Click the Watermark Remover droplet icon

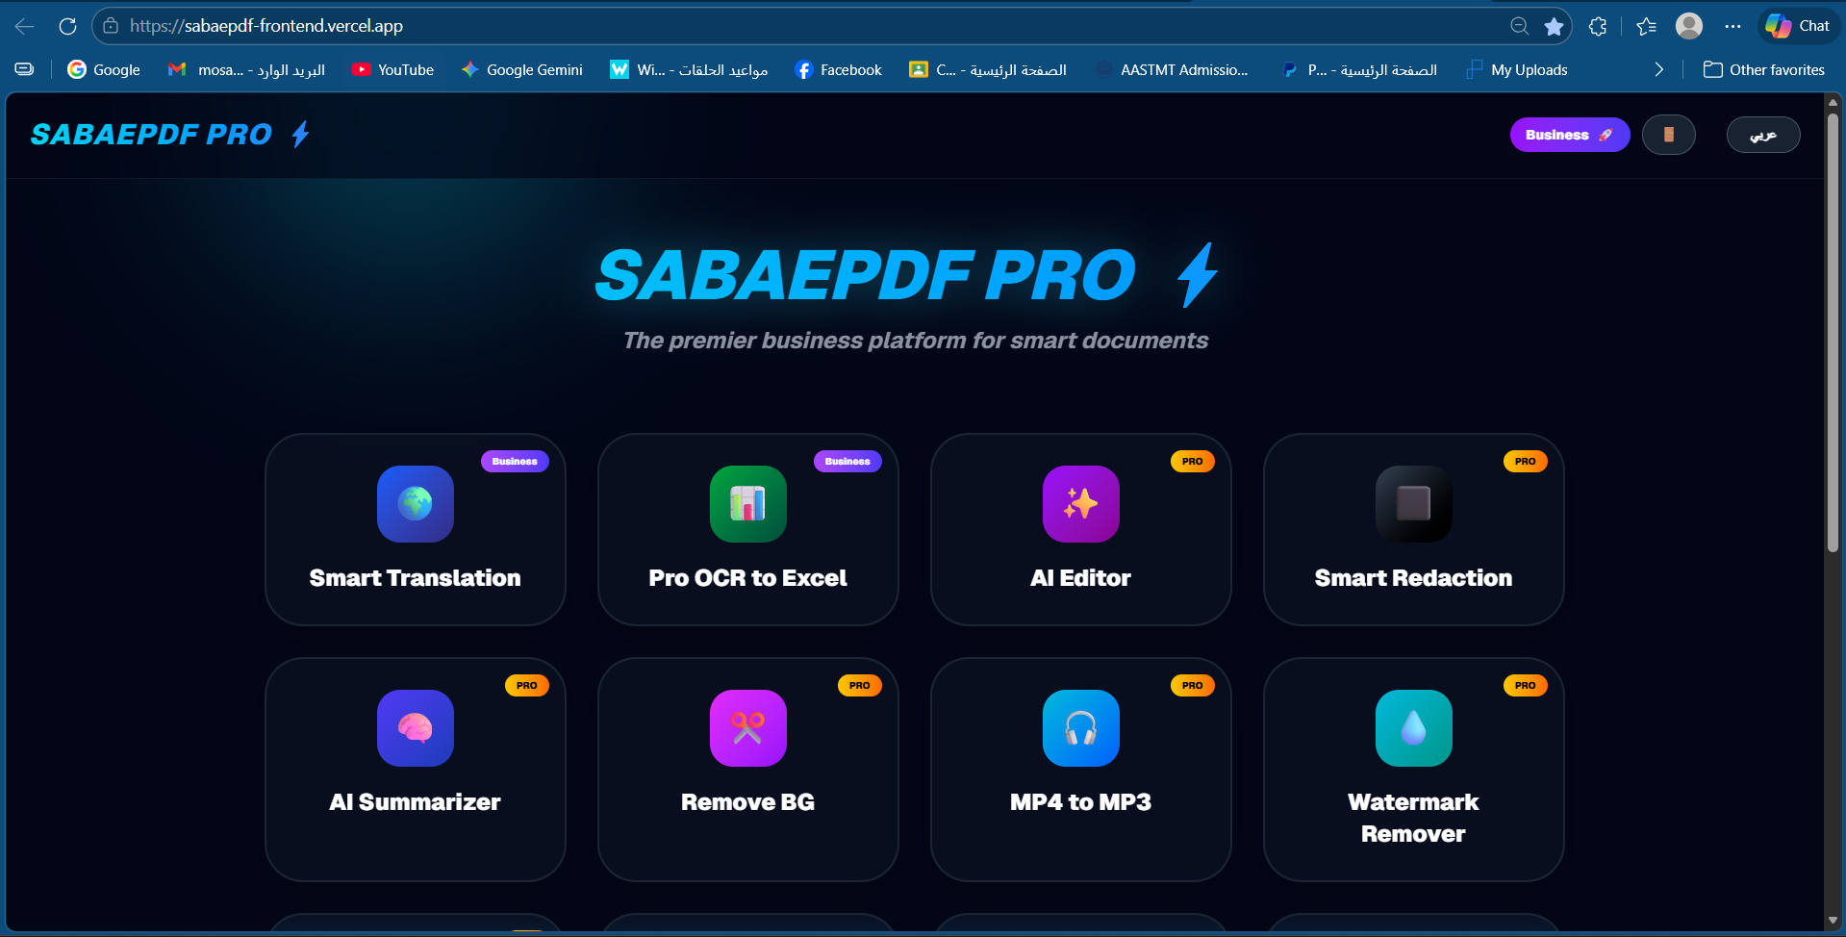click(1413, 728)
